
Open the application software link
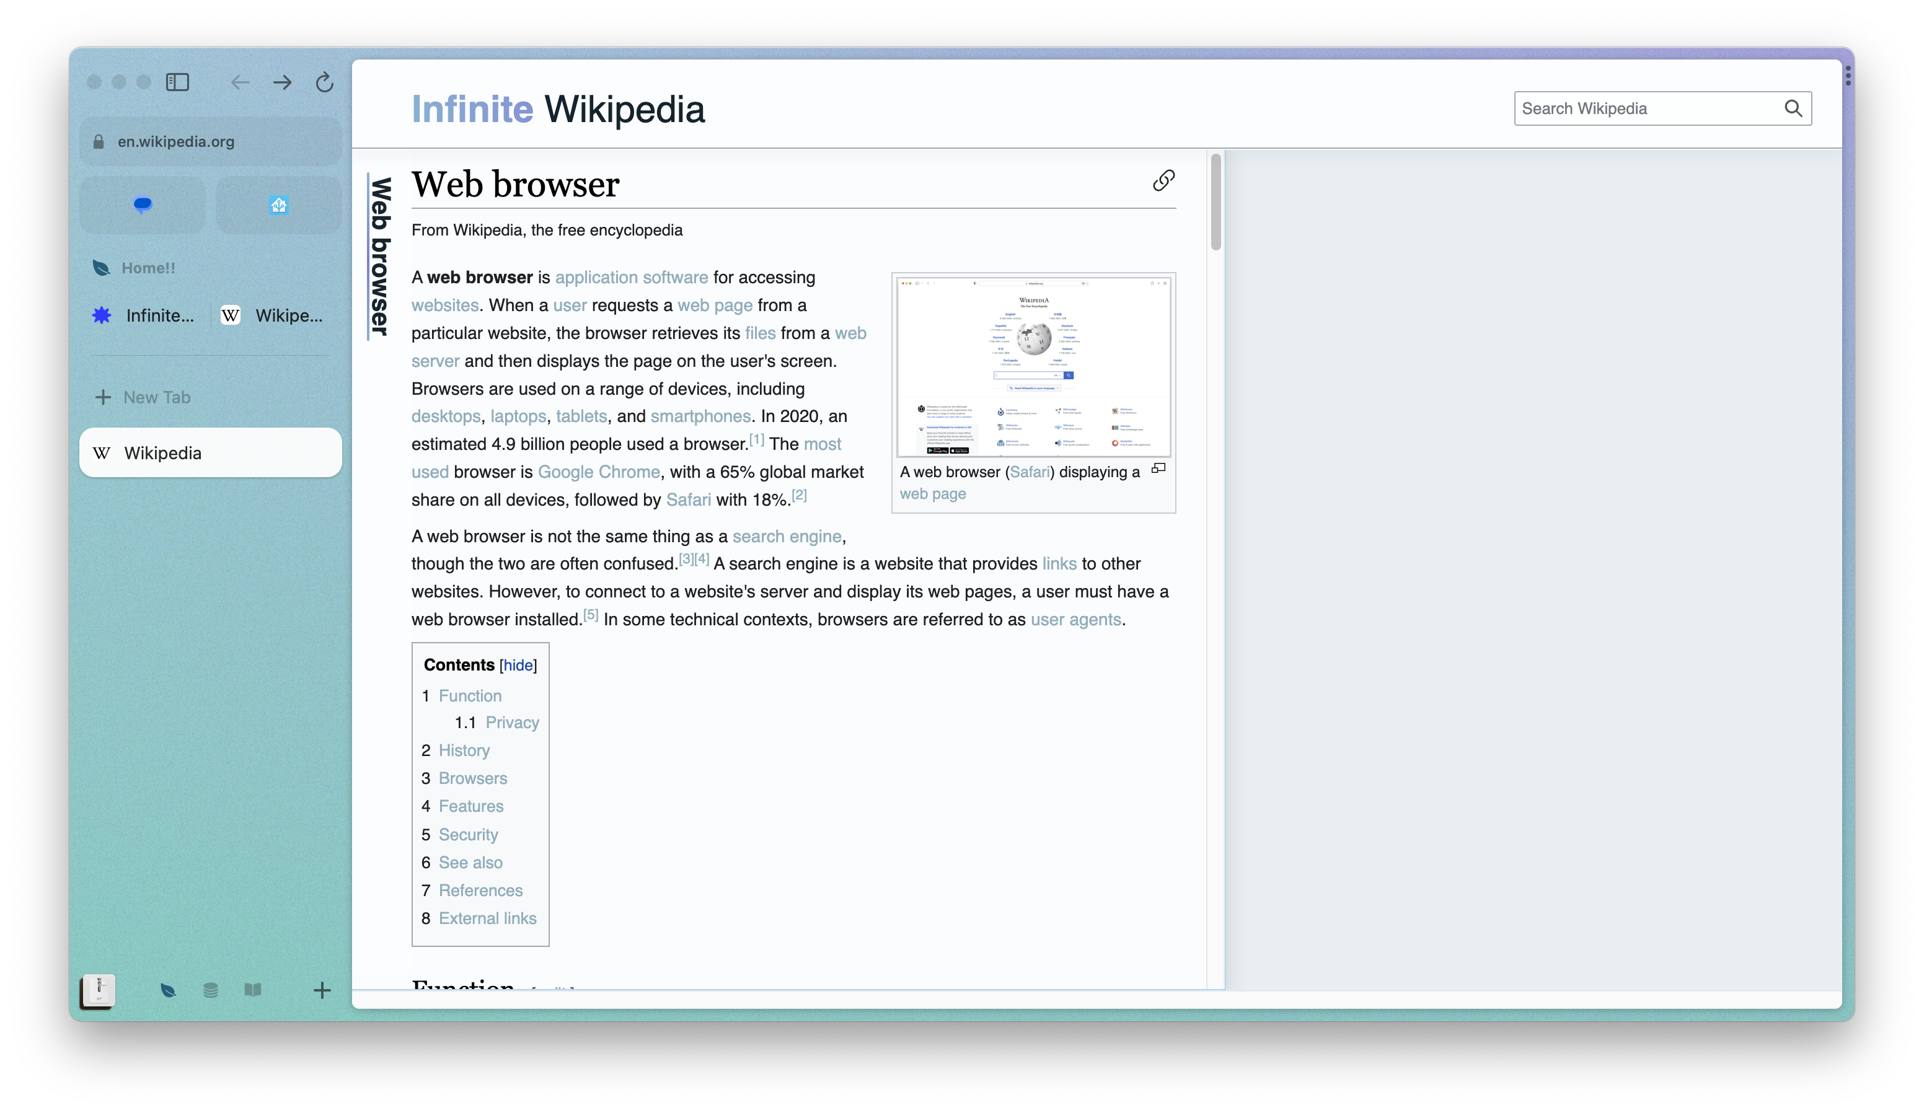tap(632, 277)
